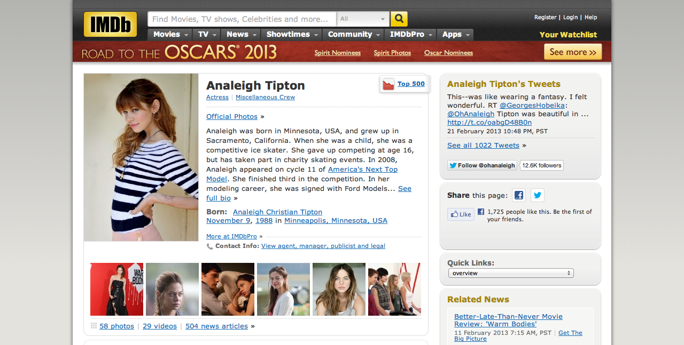Click the 1988 birth year link

[x=264, y=221]
